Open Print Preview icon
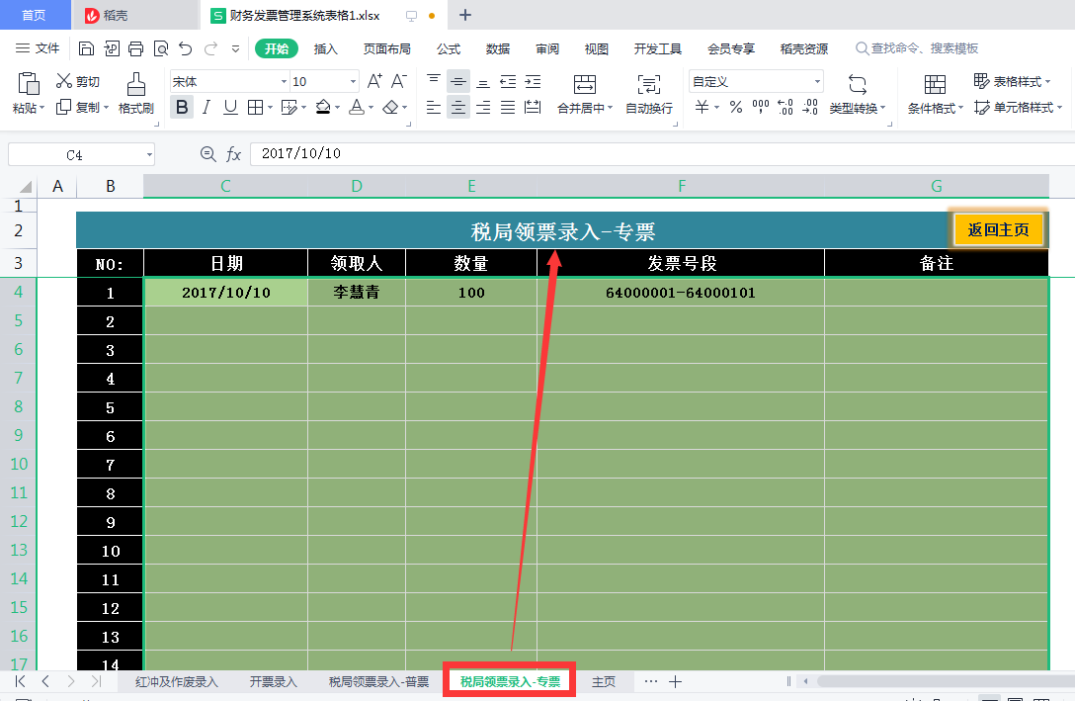The height and width of the screenshot is (701, 1075). click(x=161, y=48)
